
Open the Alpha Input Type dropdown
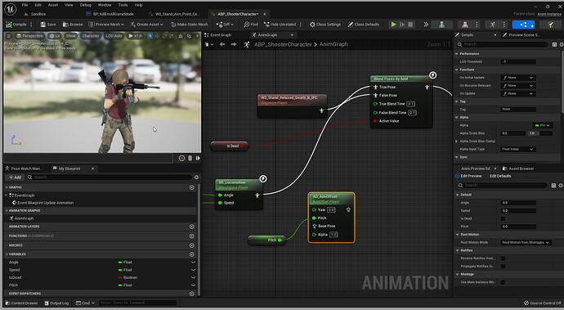(x=517, y=149)
